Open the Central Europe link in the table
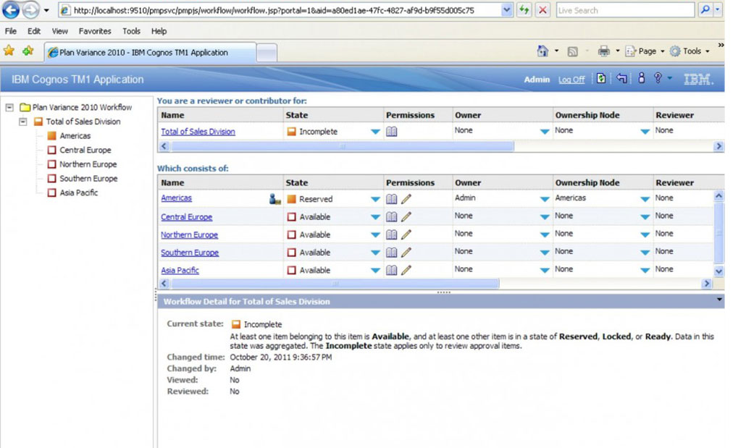Viewport: 746px width, 448px height. click(x=187, y=217)
